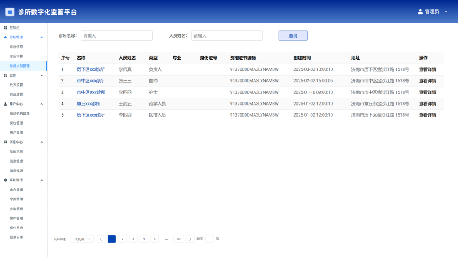Go to the next page arrow in pagination
The height and width of the screenshot is (257, 458).
(190, 239)
